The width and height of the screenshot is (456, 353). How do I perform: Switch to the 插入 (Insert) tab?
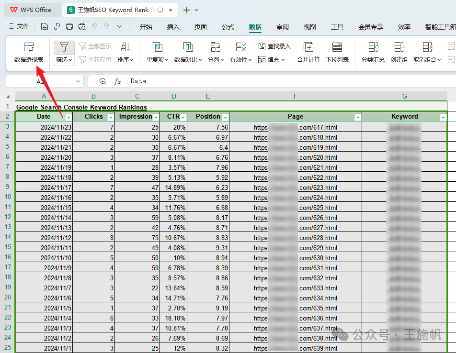tap(173, 27)
